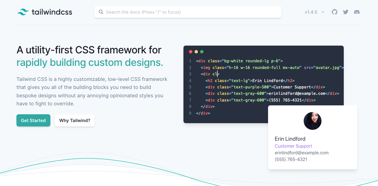The height and width of the screenshot is (186, 378).
Task: Click the search magnifier icon
Action: tap(101, 12)
